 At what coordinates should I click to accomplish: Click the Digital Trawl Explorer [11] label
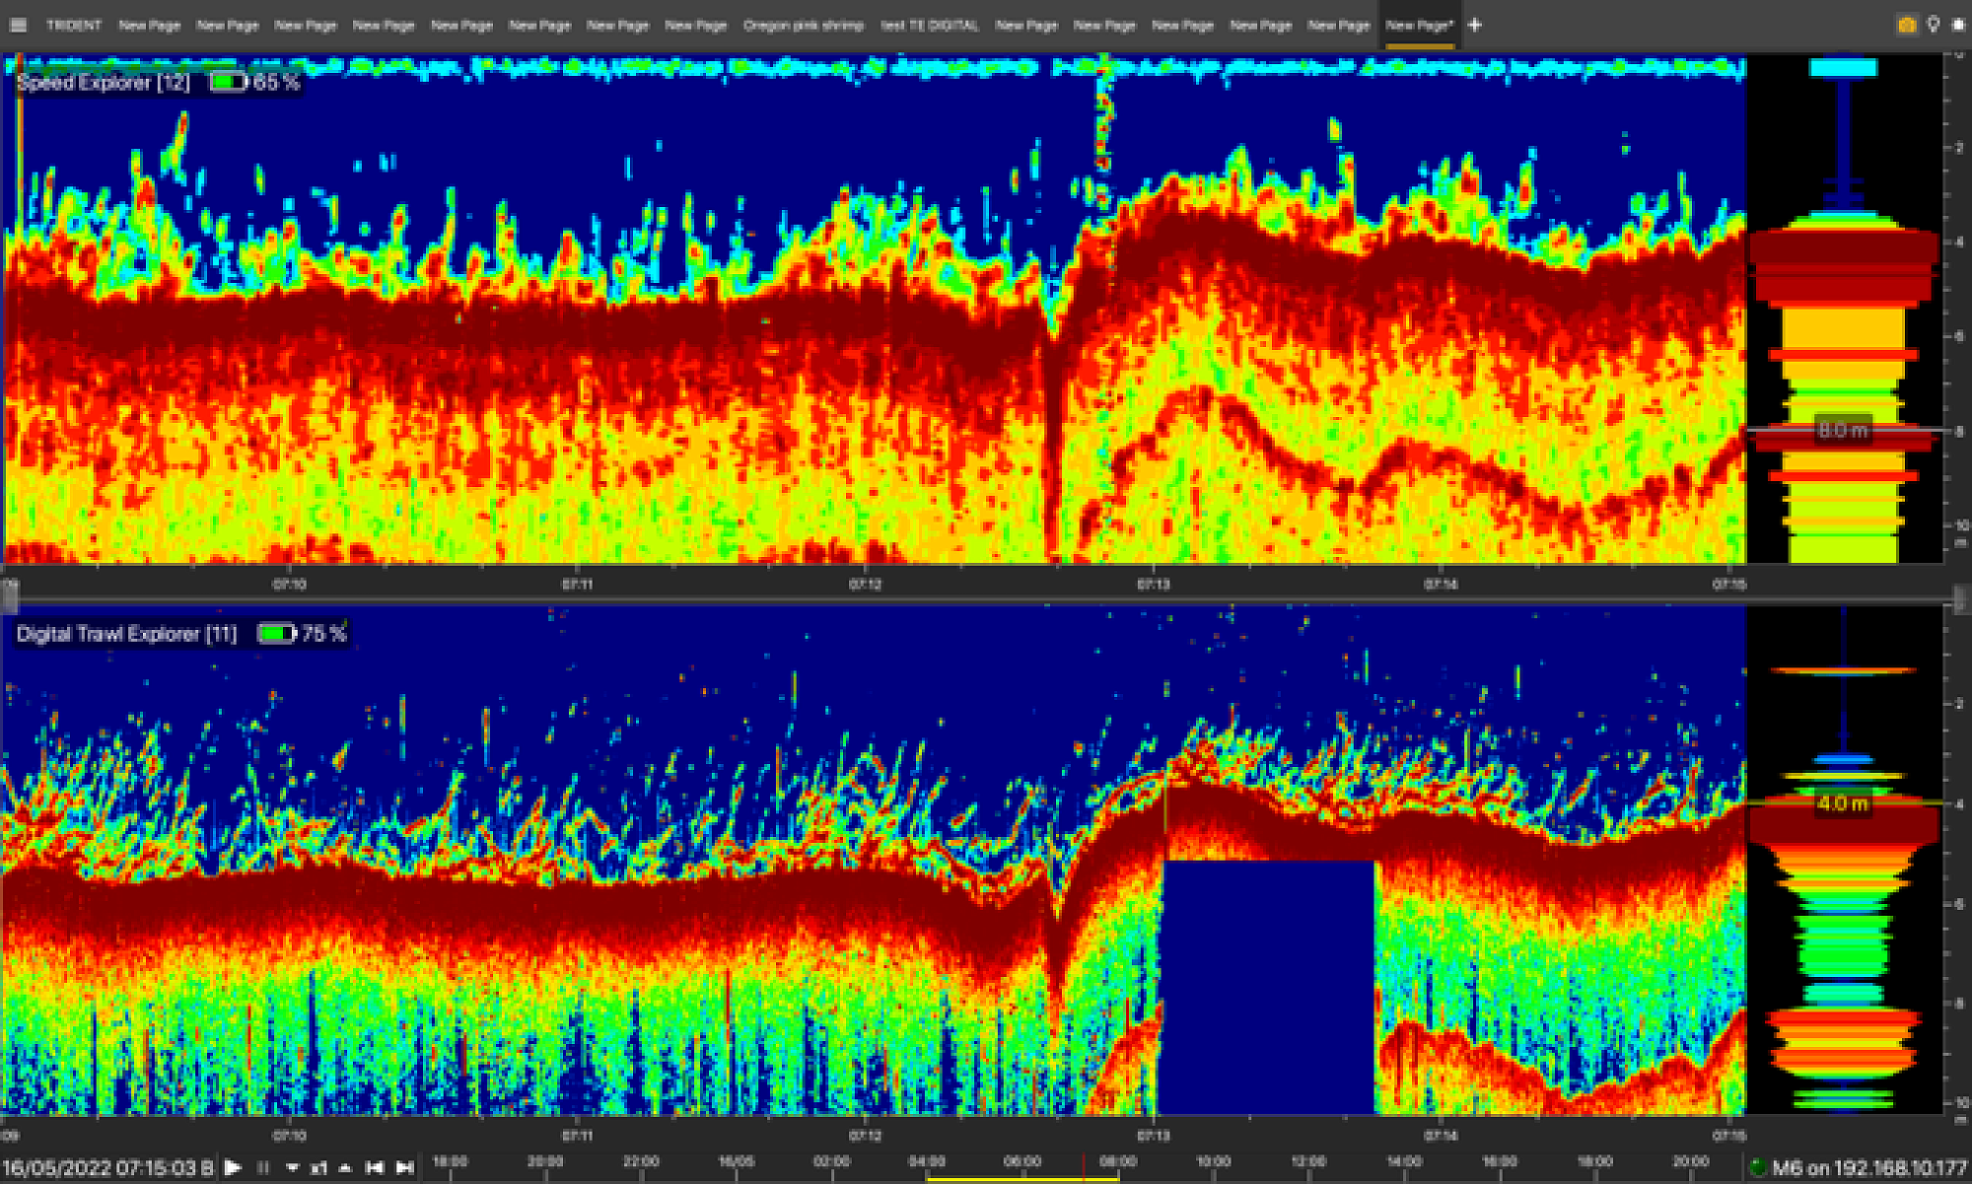click(126, 634)
